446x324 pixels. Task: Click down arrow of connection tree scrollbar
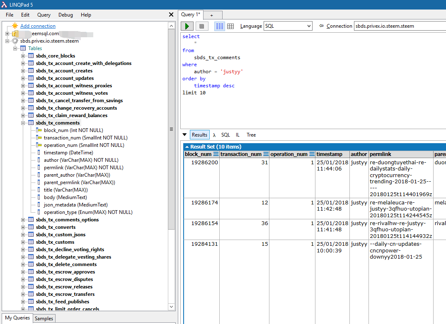[x=171, y=306]
